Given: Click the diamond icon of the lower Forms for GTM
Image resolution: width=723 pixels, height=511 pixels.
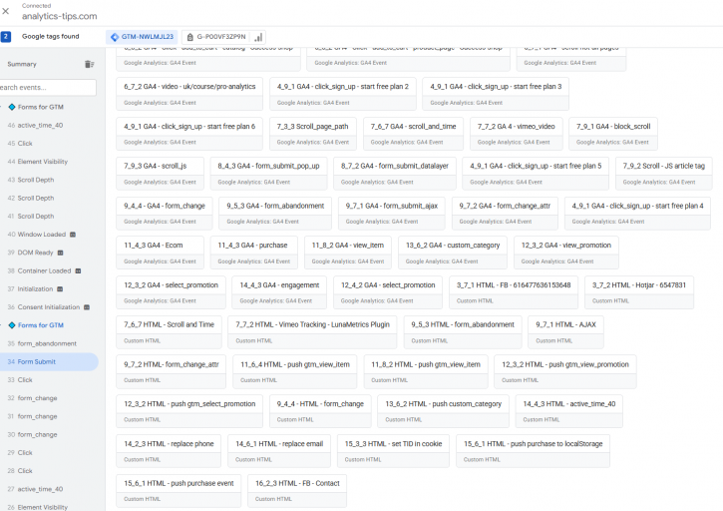Looking at the screenshot, I should [12, 325].
